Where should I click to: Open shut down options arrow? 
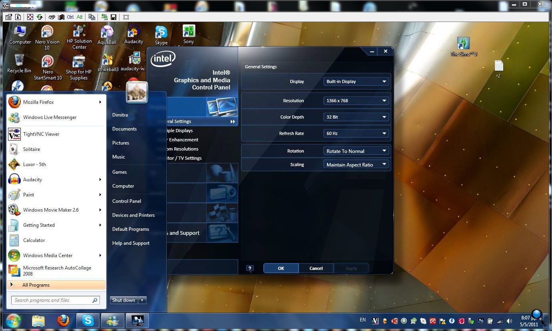pos(143,300)
